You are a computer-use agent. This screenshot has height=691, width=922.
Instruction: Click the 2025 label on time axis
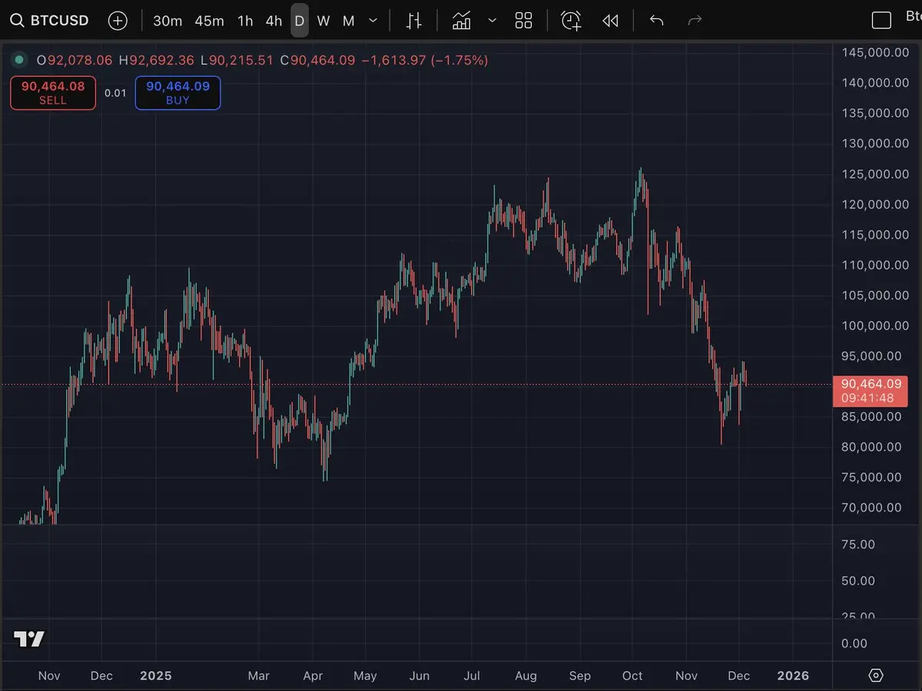(156, 676)
